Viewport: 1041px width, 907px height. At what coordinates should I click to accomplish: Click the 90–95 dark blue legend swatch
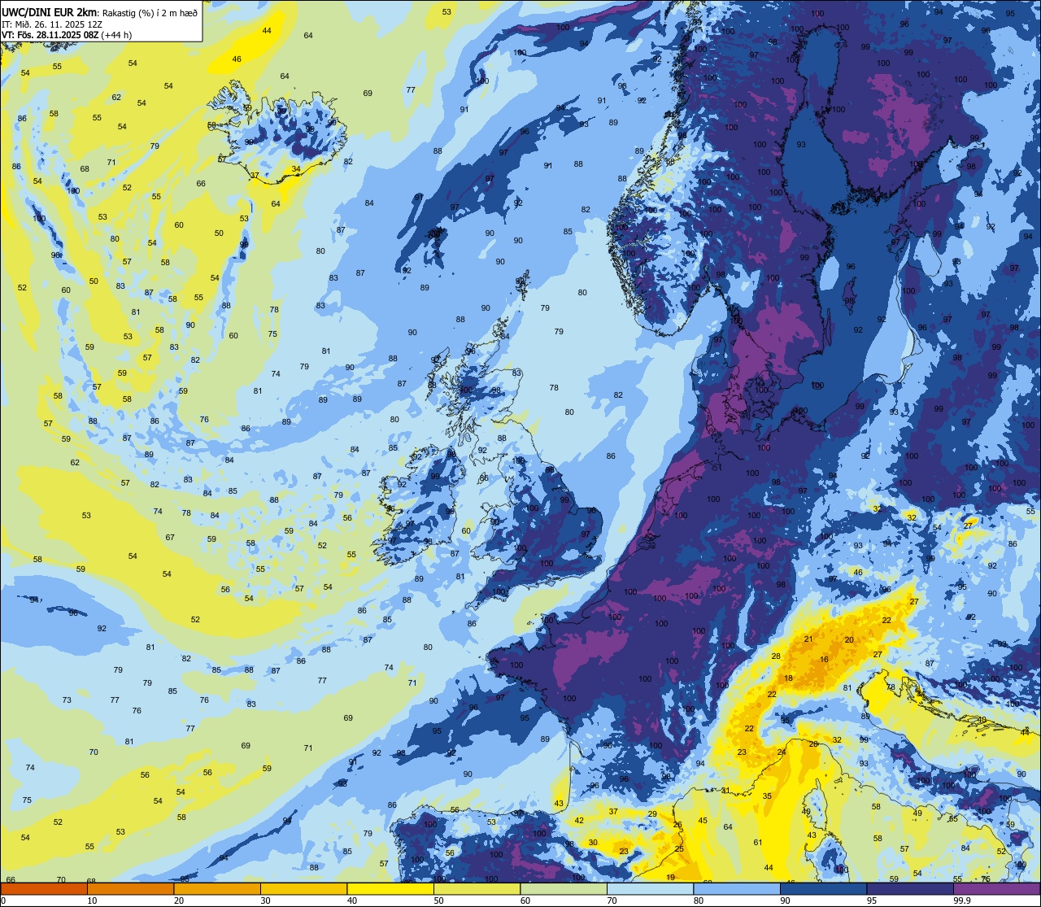pos(823,888)
